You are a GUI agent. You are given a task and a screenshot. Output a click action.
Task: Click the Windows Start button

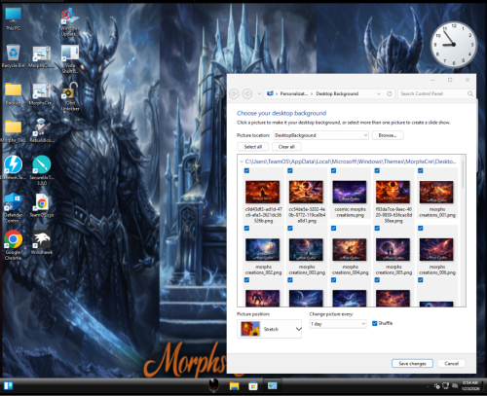9,385
